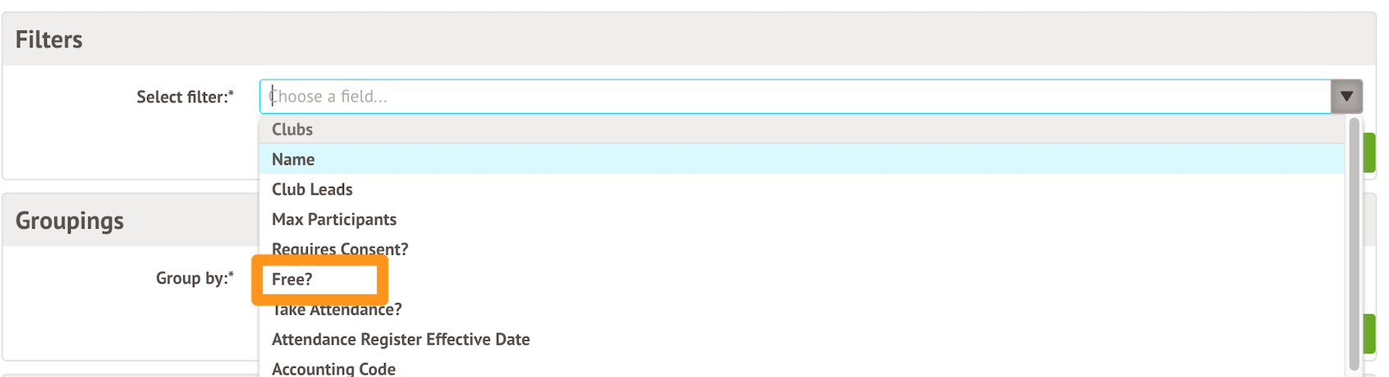Pick the Max Participants field option
The height and width of the screenshot is (377, 1389).
point(334,220)
